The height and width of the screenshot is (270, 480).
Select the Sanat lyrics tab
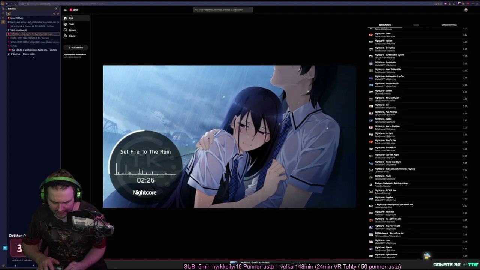[416, 25]
